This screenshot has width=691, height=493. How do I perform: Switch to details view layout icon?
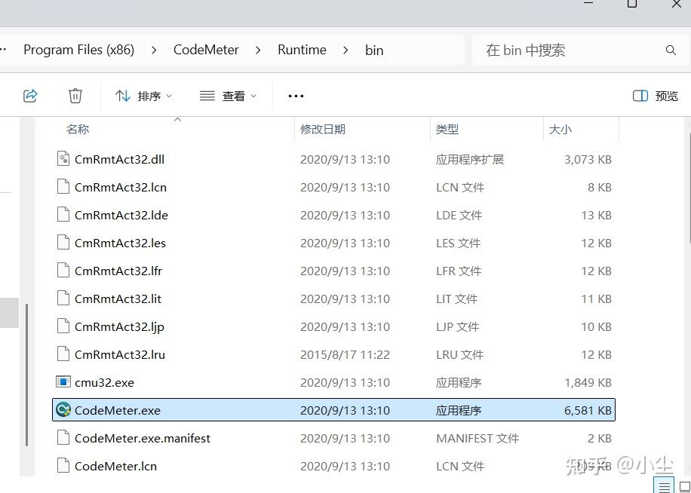[664, 485]
